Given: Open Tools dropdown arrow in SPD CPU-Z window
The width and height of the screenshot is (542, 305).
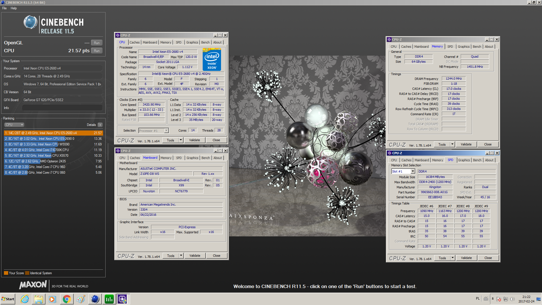Looking at the screenshot, I should pyautogui.click(x=453, y=258).
